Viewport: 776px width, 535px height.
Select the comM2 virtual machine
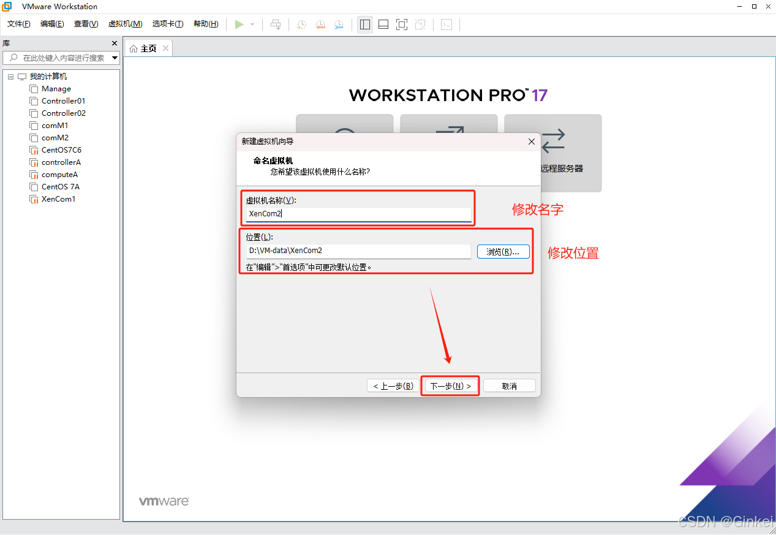55,138
